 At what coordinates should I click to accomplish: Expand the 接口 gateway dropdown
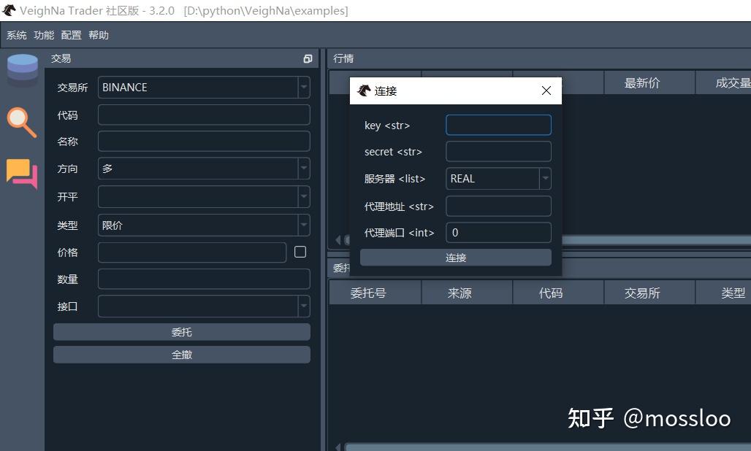click(304, 306)
